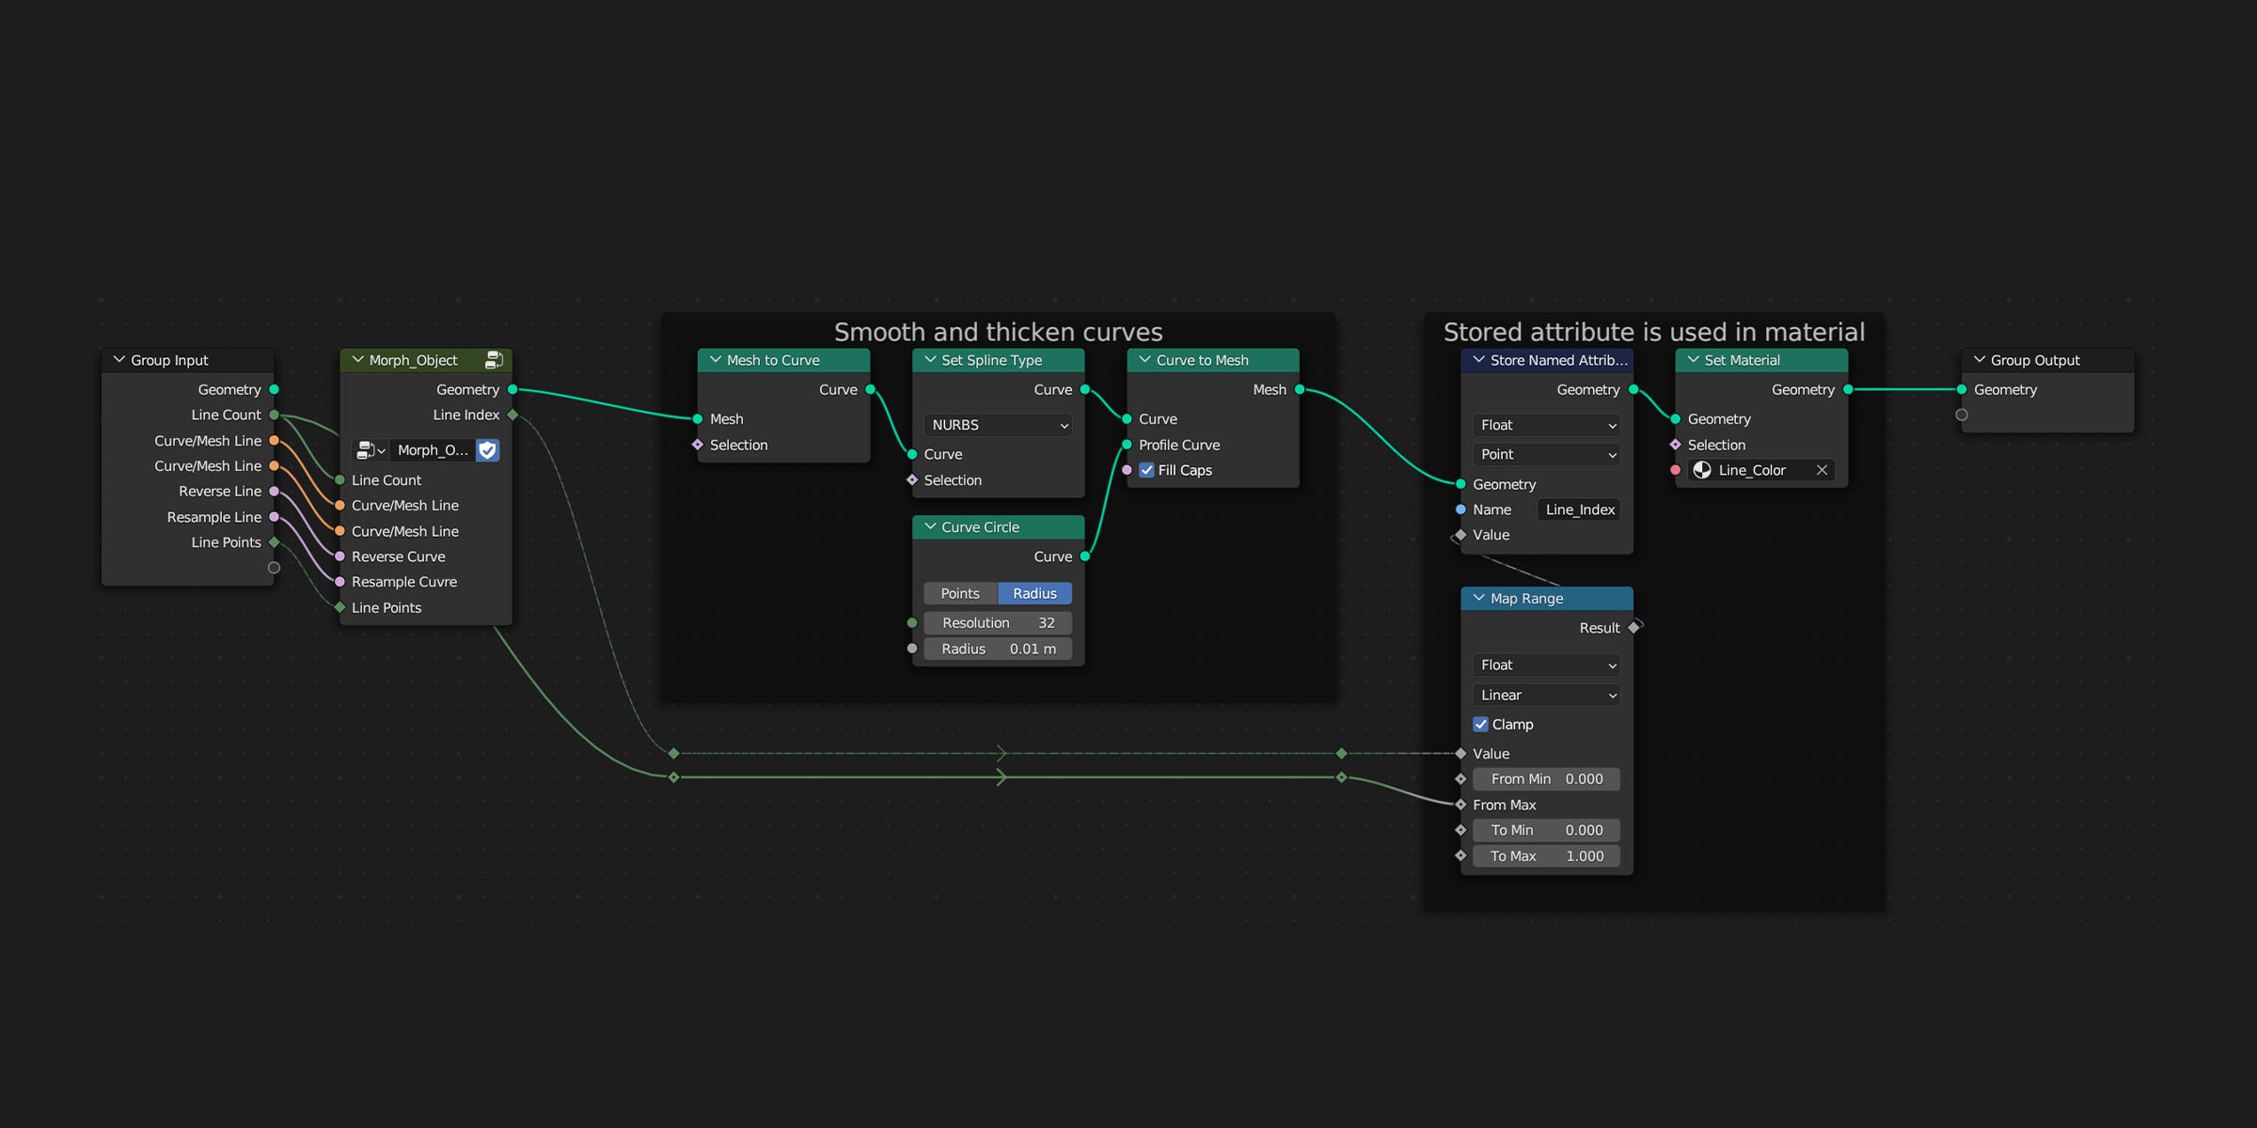The width and height of the screenshot is (2257, 1128).
Task: Collapse the Curve to Mesh node
Action: click(1144, 360)
